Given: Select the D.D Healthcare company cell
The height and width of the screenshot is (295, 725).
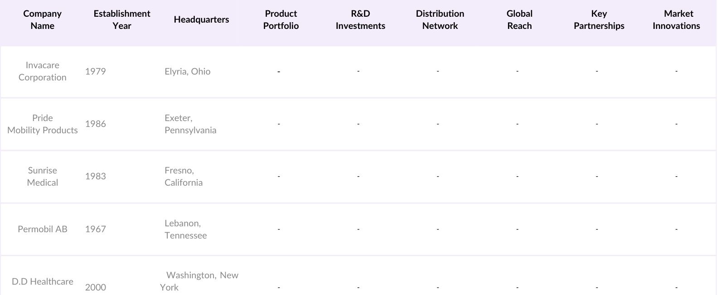Looking at the screenshot, I should click(x=42, y=281).
